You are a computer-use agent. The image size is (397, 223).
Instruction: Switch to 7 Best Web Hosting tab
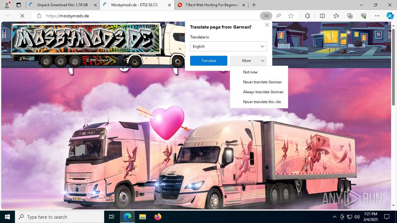click(211, 5)
